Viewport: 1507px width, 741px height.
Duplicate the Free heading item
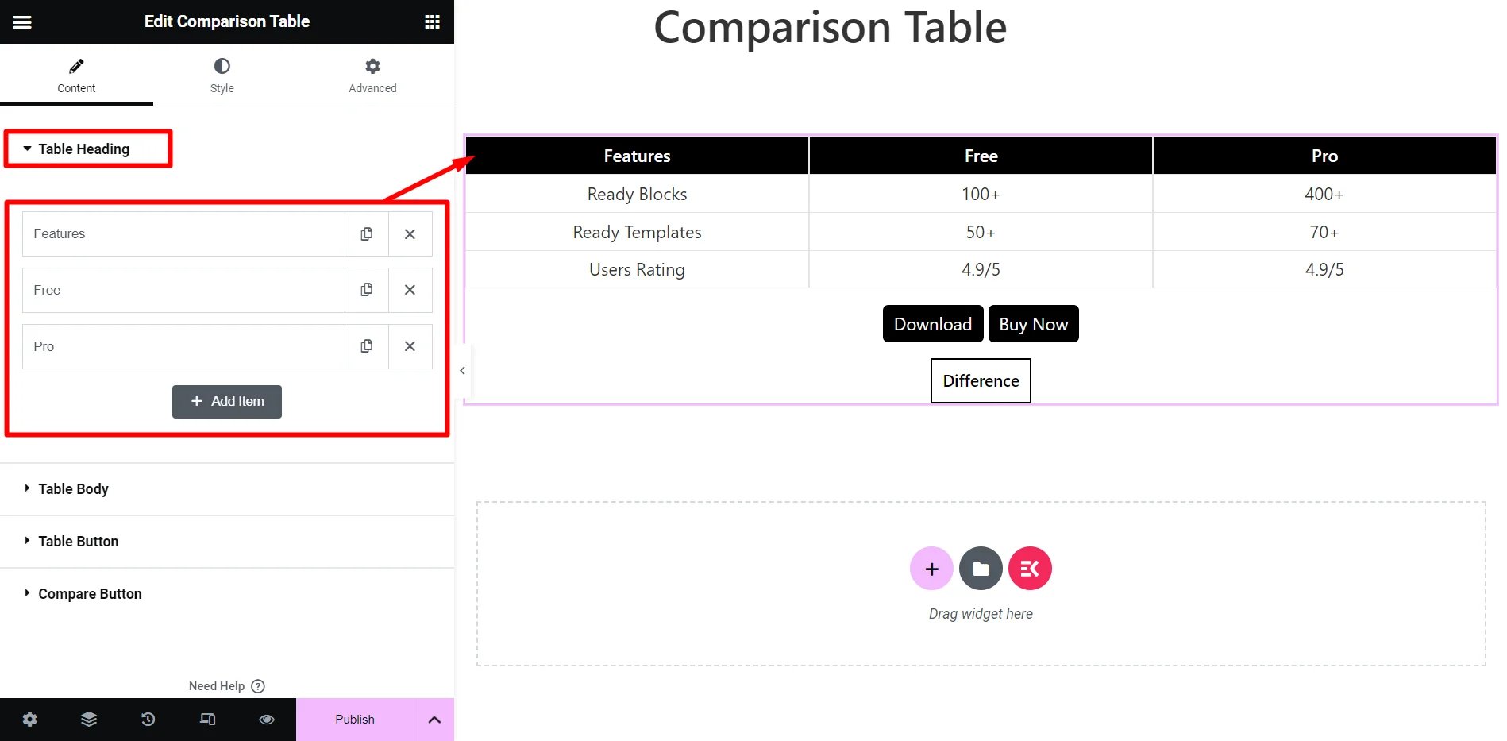[x=367, y=290]
